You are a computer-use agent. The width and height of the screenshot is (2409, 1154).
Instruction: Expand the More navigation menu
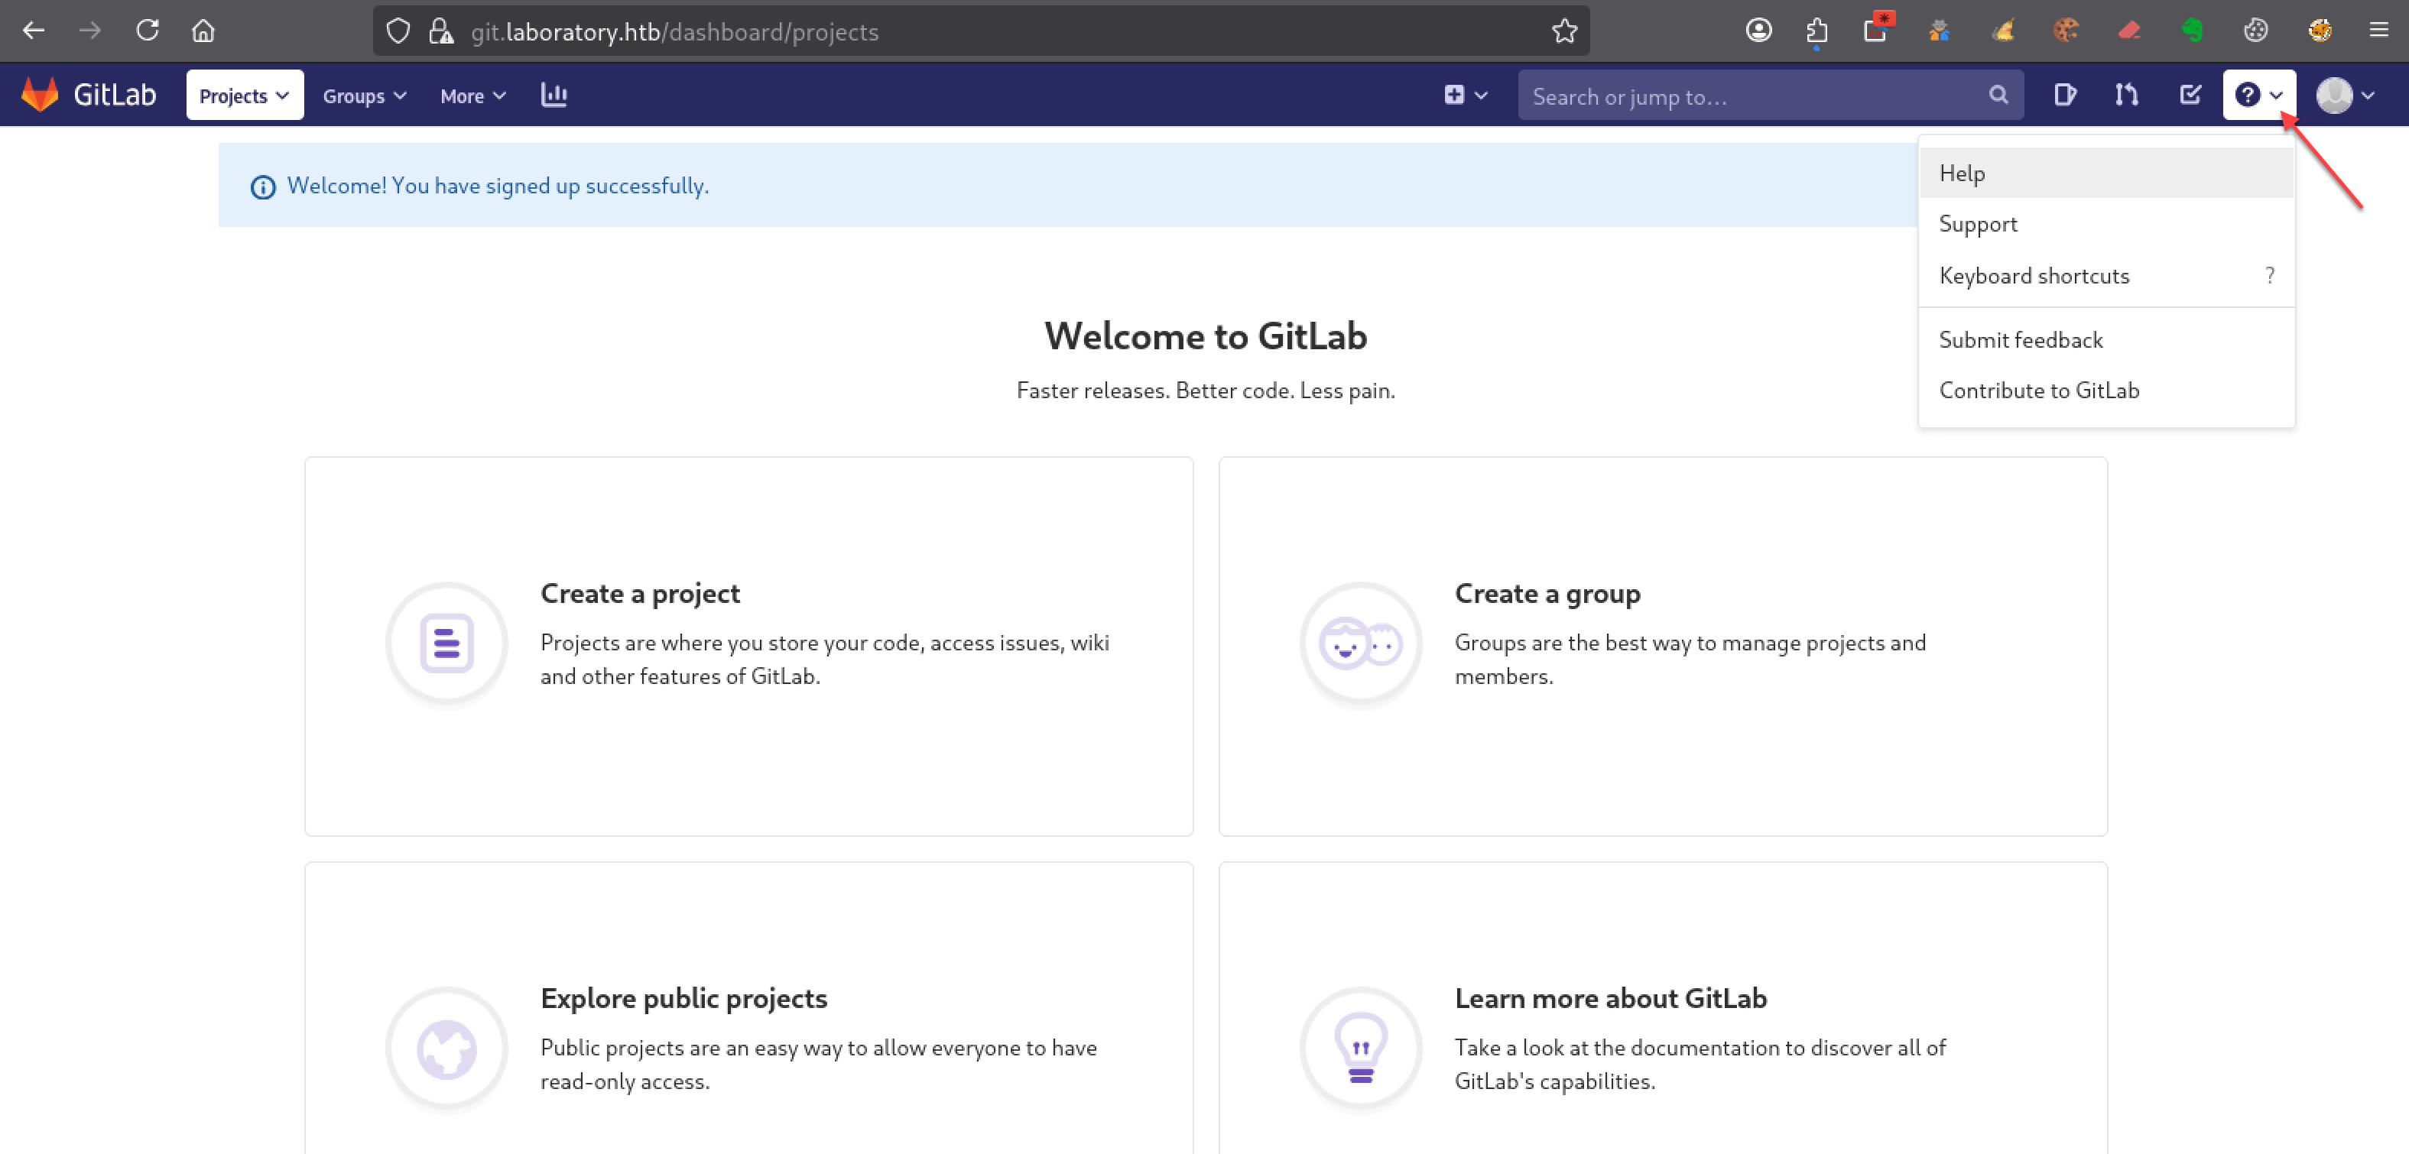tap(472, 96)
